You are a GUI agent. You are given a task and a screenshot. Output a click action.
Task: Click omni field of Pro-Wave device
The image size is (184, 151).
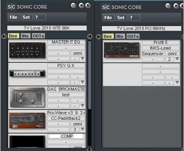click(x=78, y=124)
